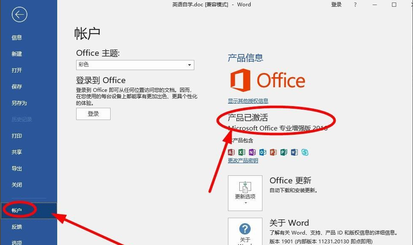The width and height of the screenshot is (413, 245).
Task: Open the Office 主题 dropdown
Action: pyautogui.click(x=135, y=65)
